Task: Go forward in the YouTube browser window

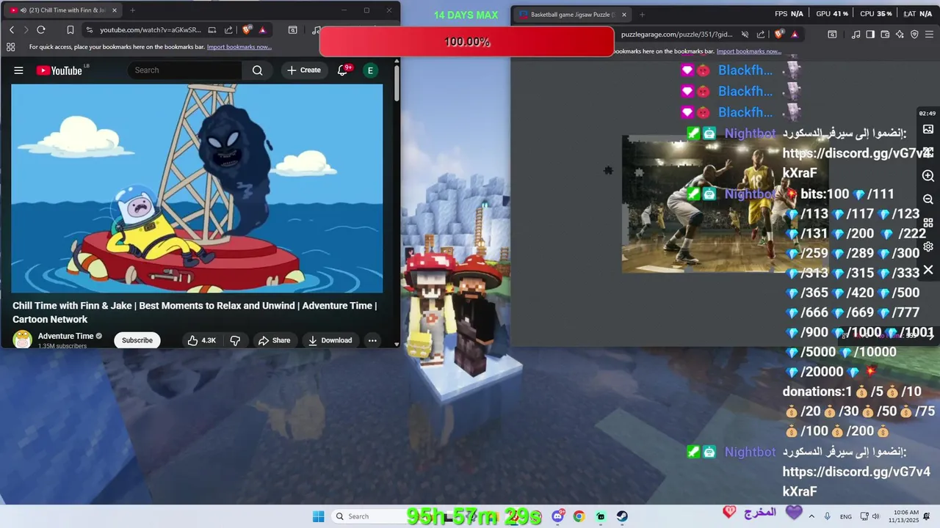Action: (26, 30)
